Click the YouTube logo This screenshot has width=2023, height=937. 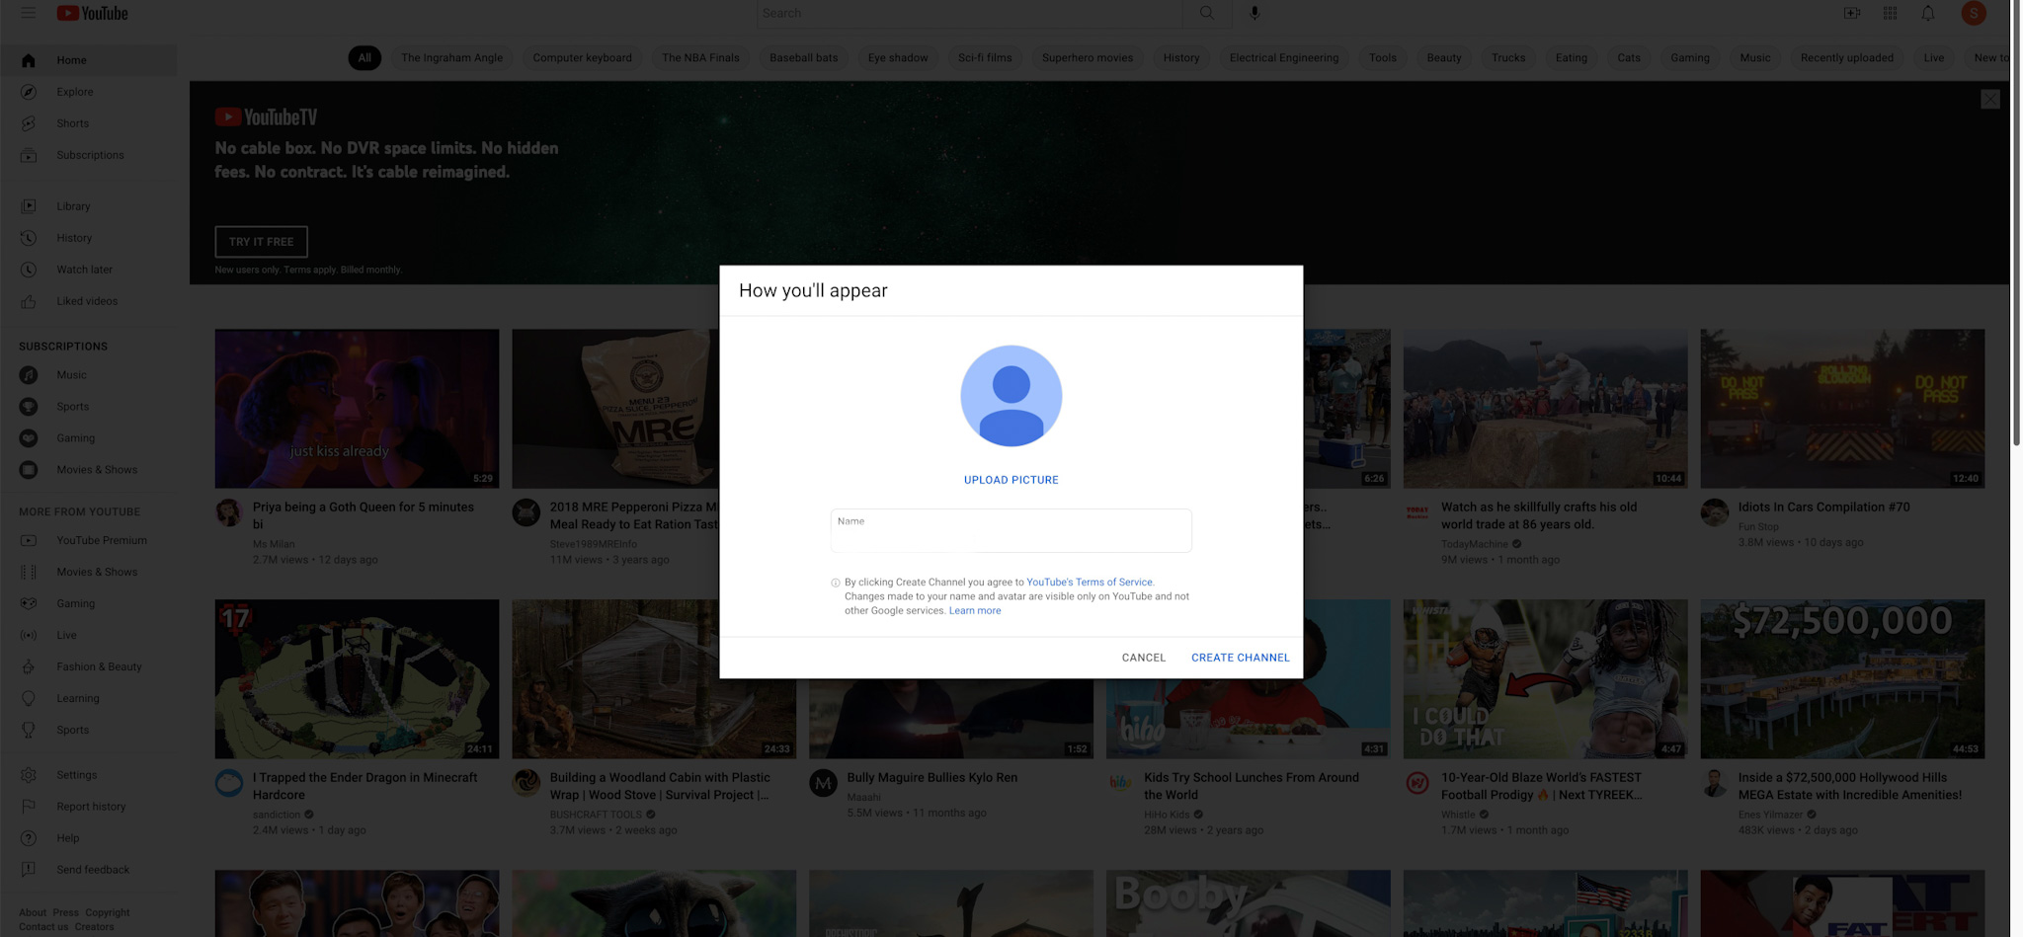[x=92, y=13]
